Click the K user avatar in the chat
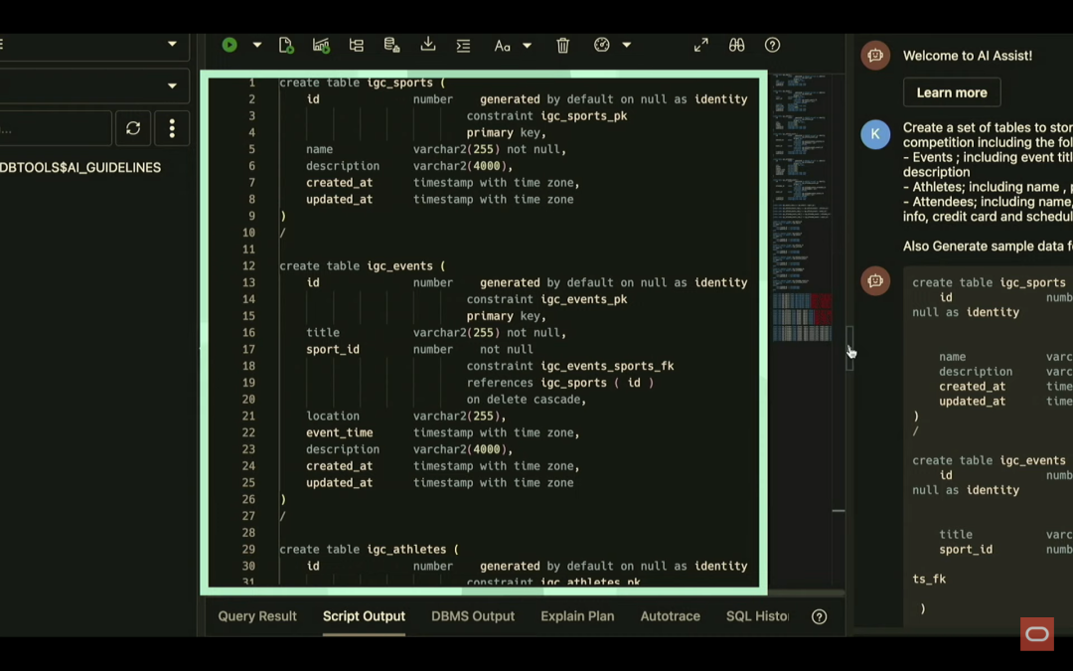 (x=875, y=134)
